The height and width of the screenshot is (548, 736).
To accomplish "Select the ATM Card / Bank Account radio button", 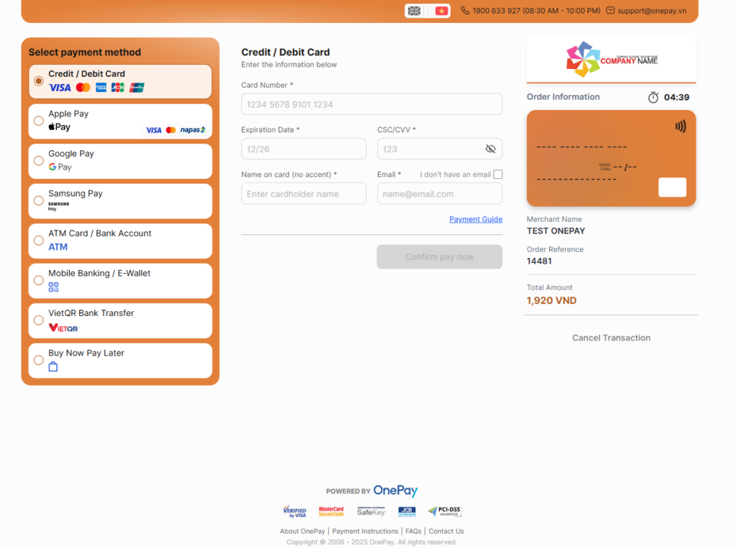I will [x=39, y=241].
